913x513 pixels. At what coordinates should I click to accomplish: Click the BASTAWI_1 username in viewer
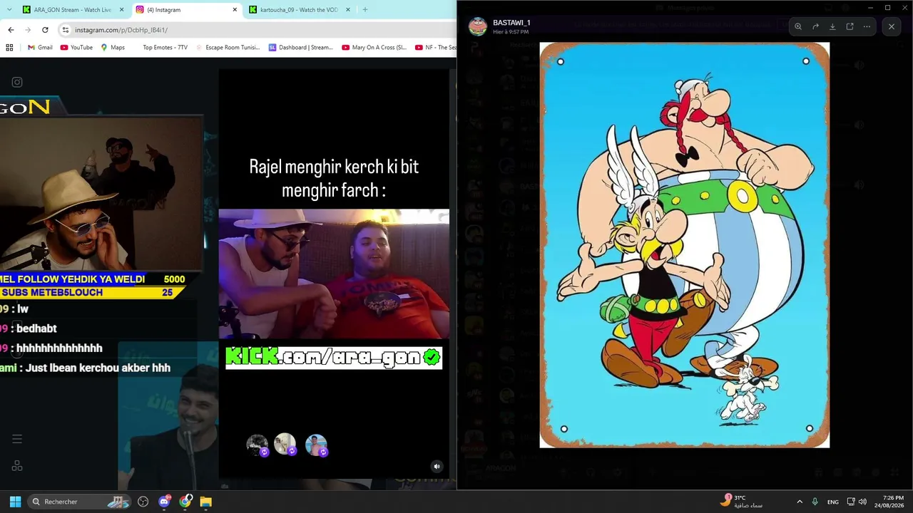pos(511,23)
